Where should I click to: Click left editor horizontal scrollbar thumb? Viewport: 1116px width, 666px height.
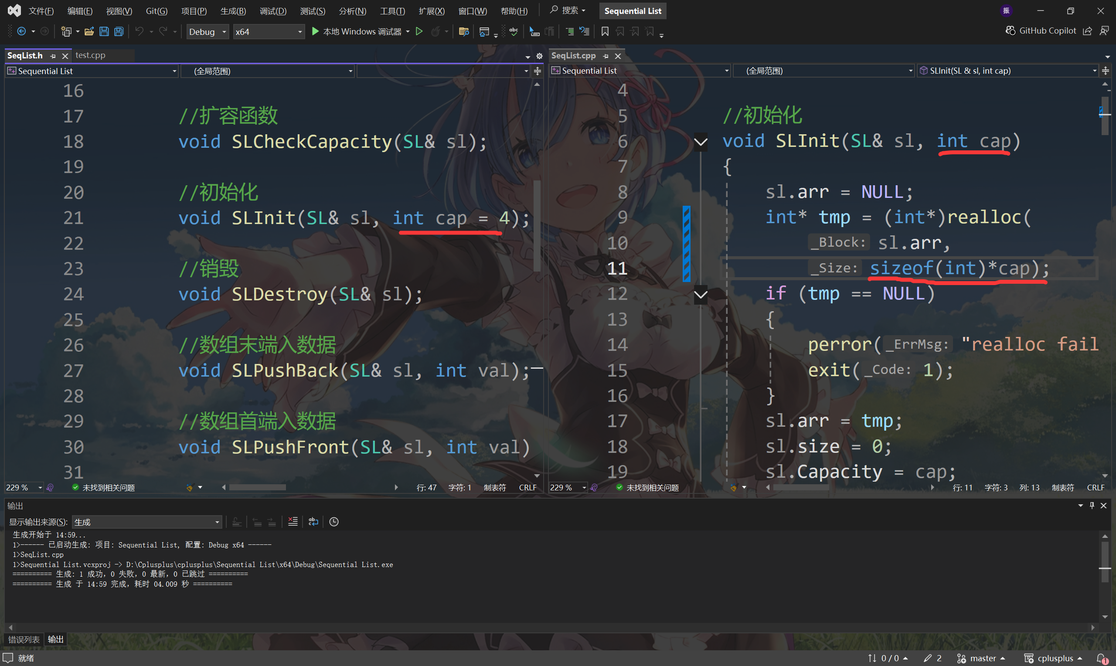click(257, 487)
